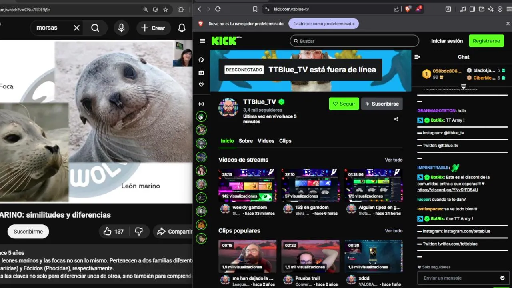Open Brave main menu hamburger
Viewport: 512px width, 288px height.
(509, 9)
